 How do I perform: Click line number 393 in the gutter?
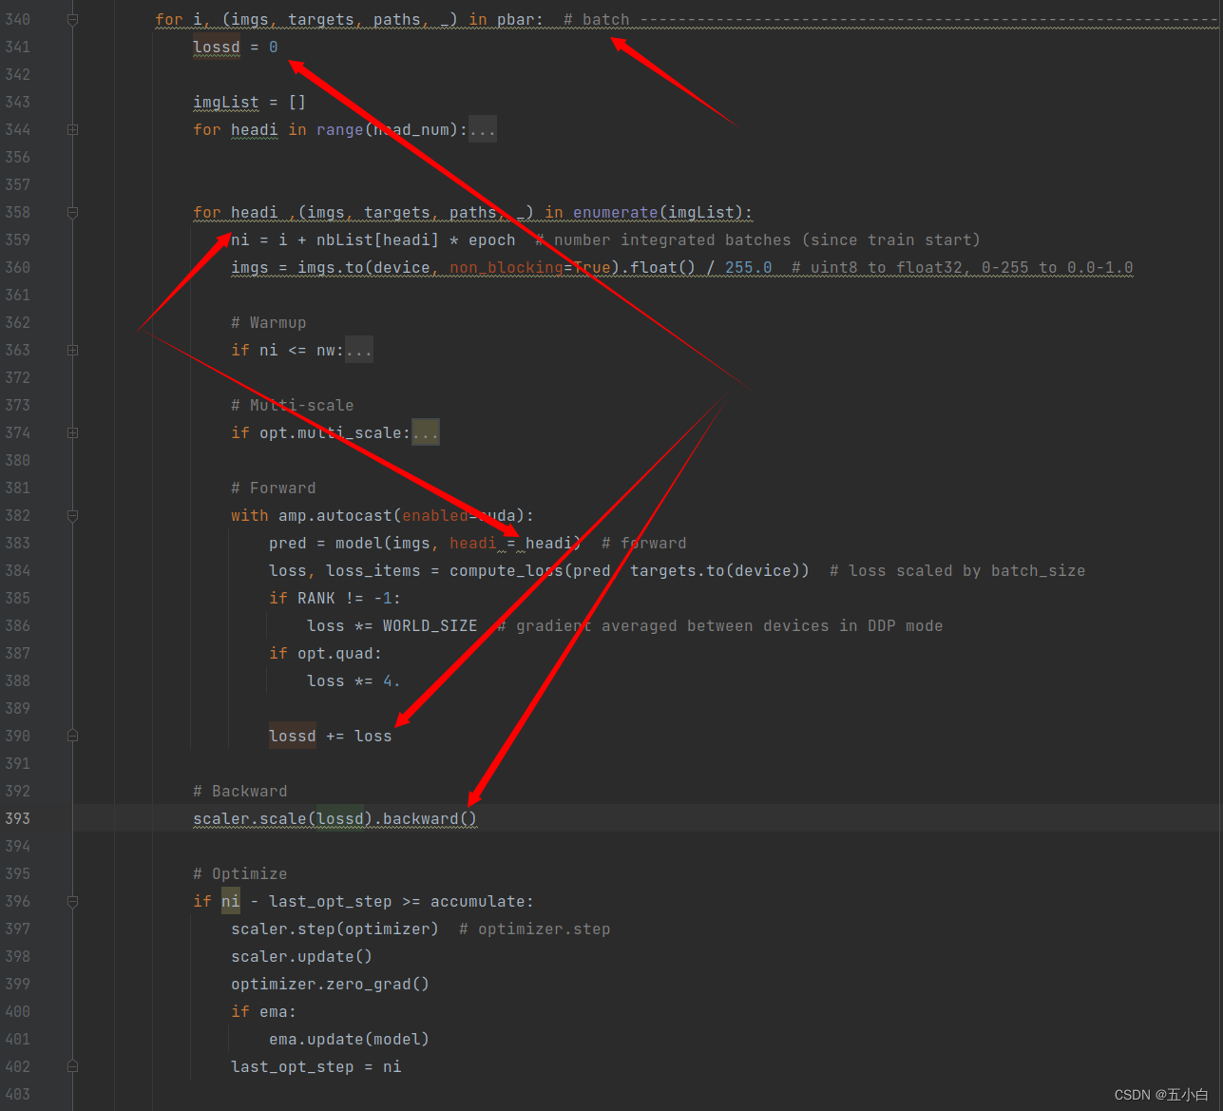[17, 818]
